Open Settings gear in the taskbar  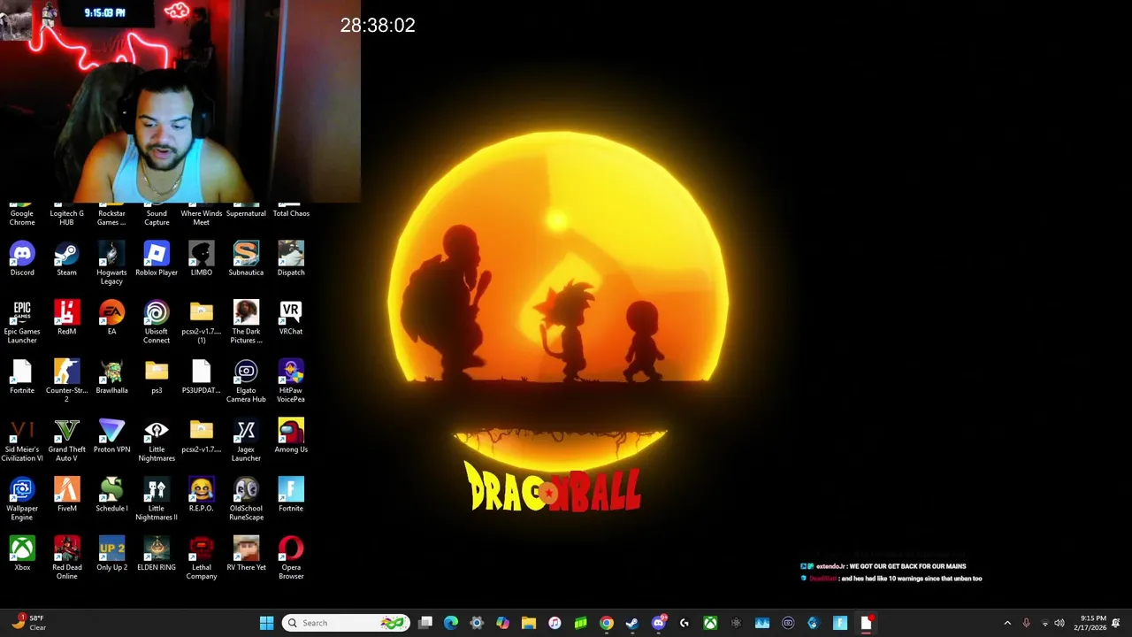477,623
